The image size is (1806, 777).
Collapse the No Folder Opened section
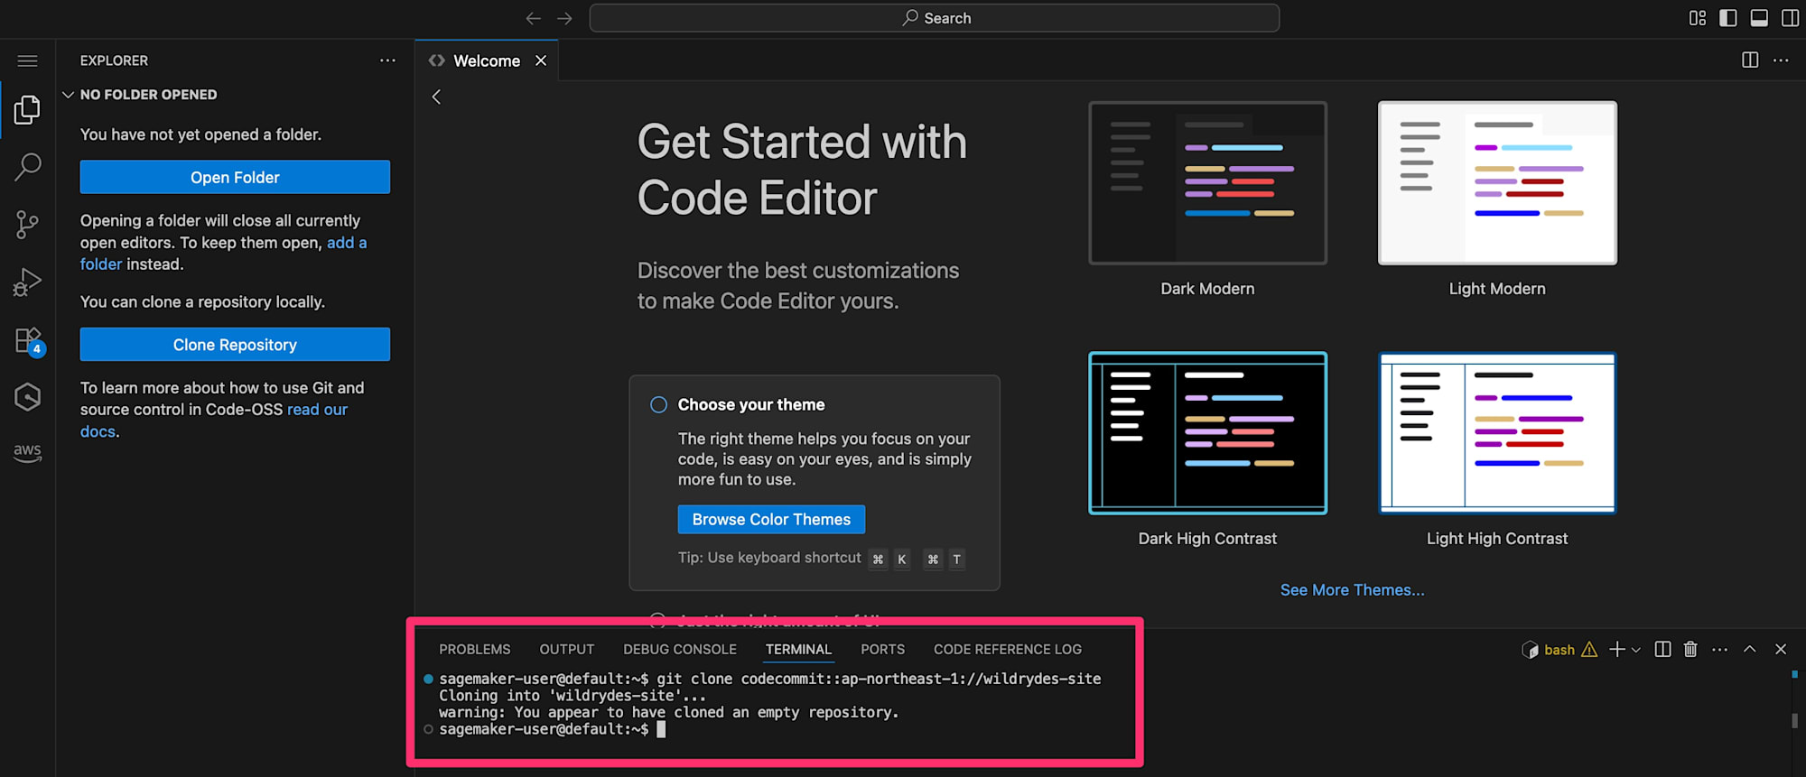pyautogui.click(x=68, y=95)
